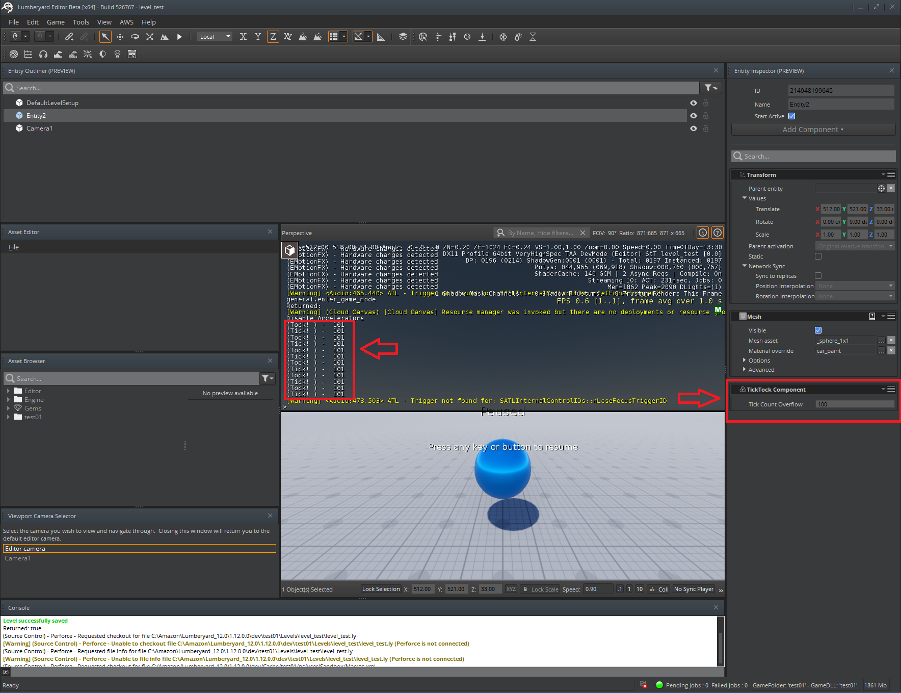
Task: Click the download-to-ground toolbar icon
Action: [x=482, y=37]
